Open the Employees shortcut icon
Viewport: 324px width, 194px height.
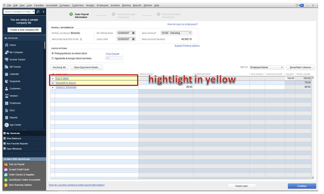click(6, 103)
